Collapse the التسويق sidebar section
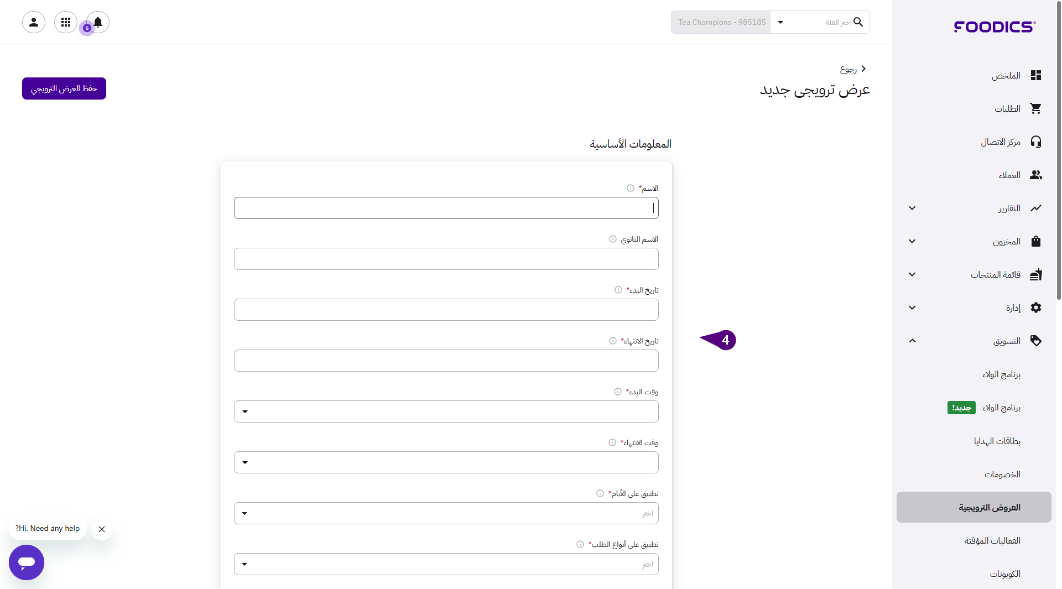The image size is (1062, 589). (x=912, y=341)
